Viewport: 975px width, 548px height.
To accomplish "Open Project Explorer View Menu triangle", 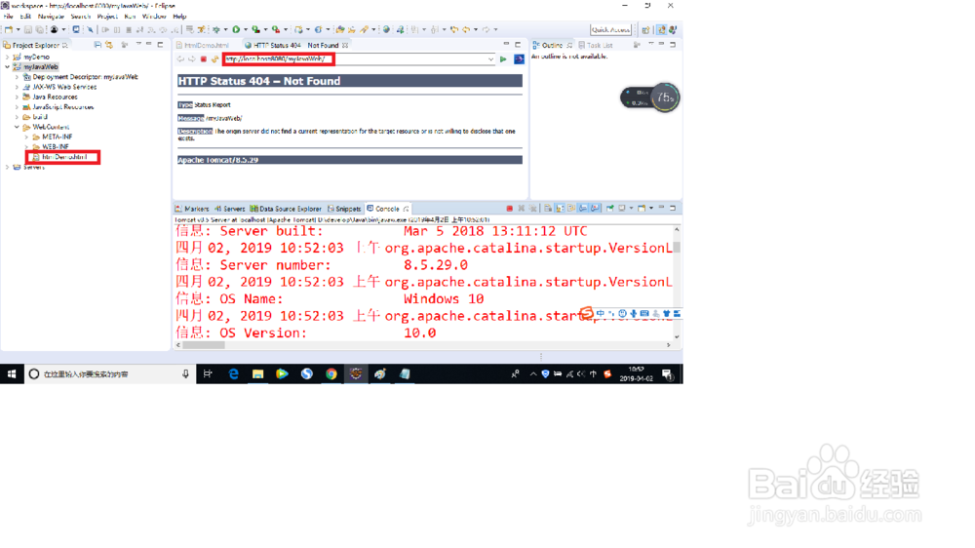I will pyautogui.click(x=138, y=45).
